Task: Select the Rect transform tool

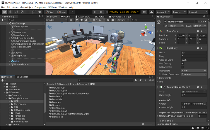Action: pyautogui.click(x=28, y=12)
